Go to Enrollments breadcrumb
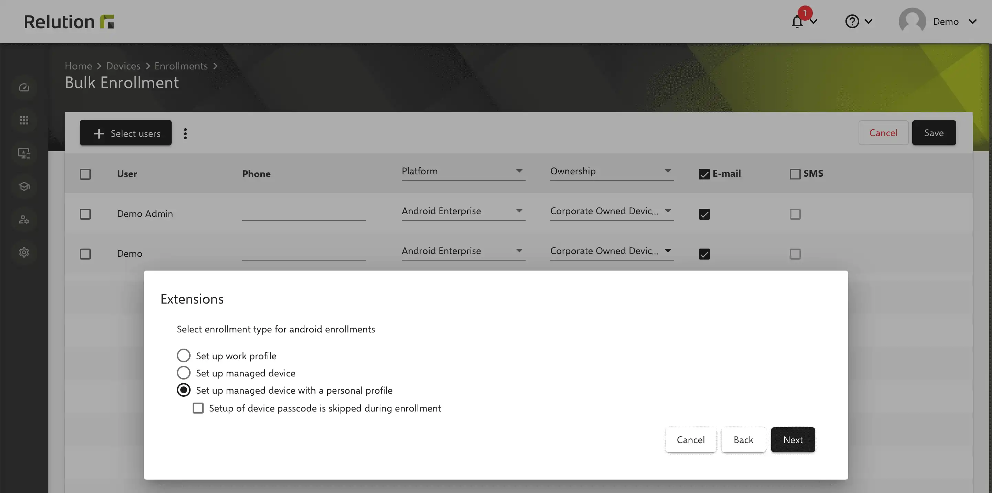 click(181, 66)
